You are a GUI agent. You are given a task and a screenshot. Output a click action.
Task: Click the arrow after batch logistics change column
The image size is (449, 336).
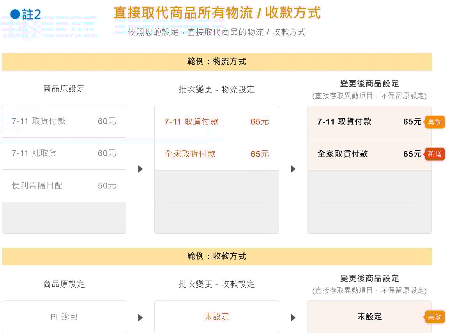pyautogui.click(x=293, y=169)
